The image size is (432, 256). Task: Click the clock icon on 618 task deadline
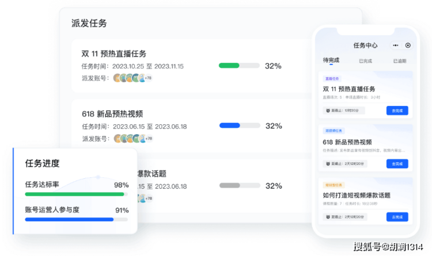point(328,164)
